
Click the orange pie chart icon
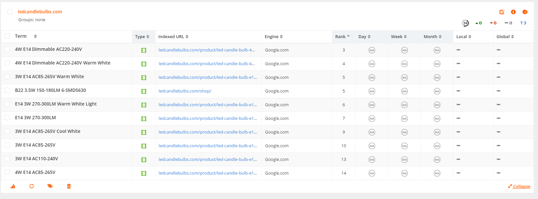tap(525, 12)
